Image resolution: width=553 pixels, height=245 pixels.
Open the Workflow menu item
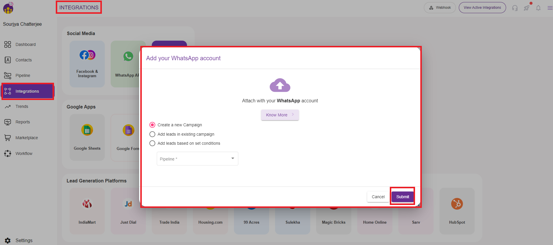click(24, 153)
